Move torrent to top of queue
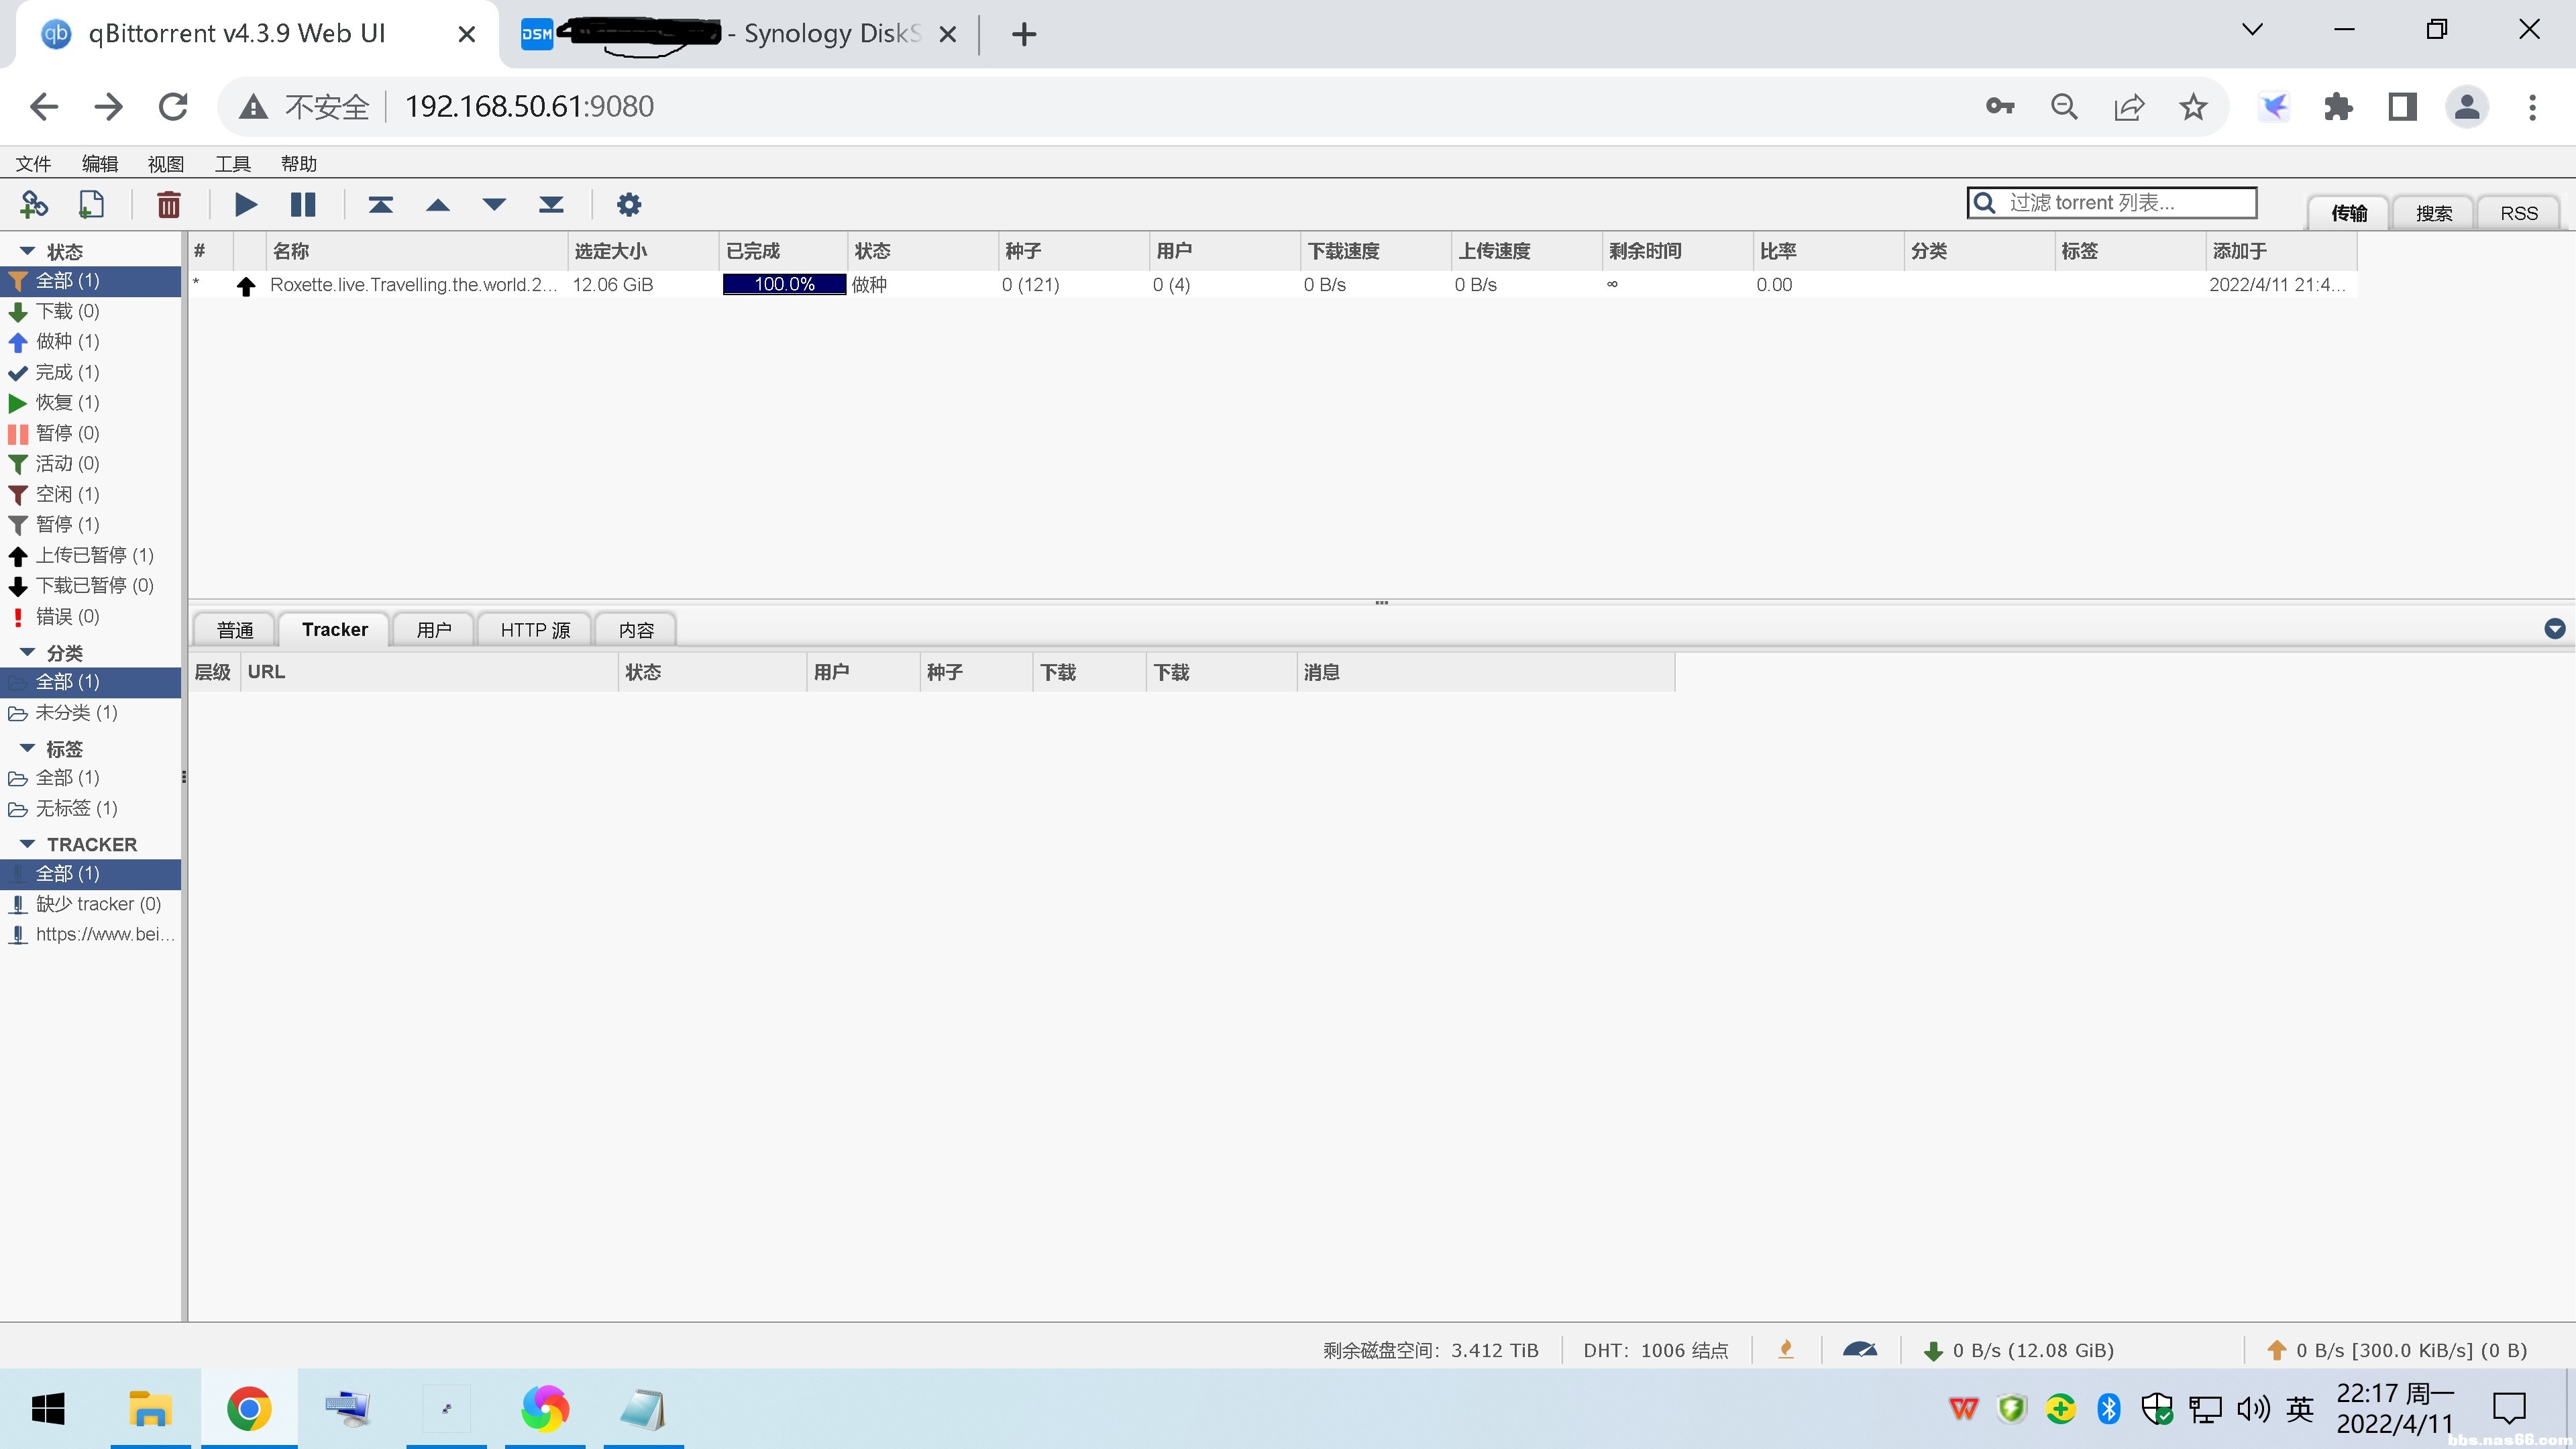 [380, 204]
